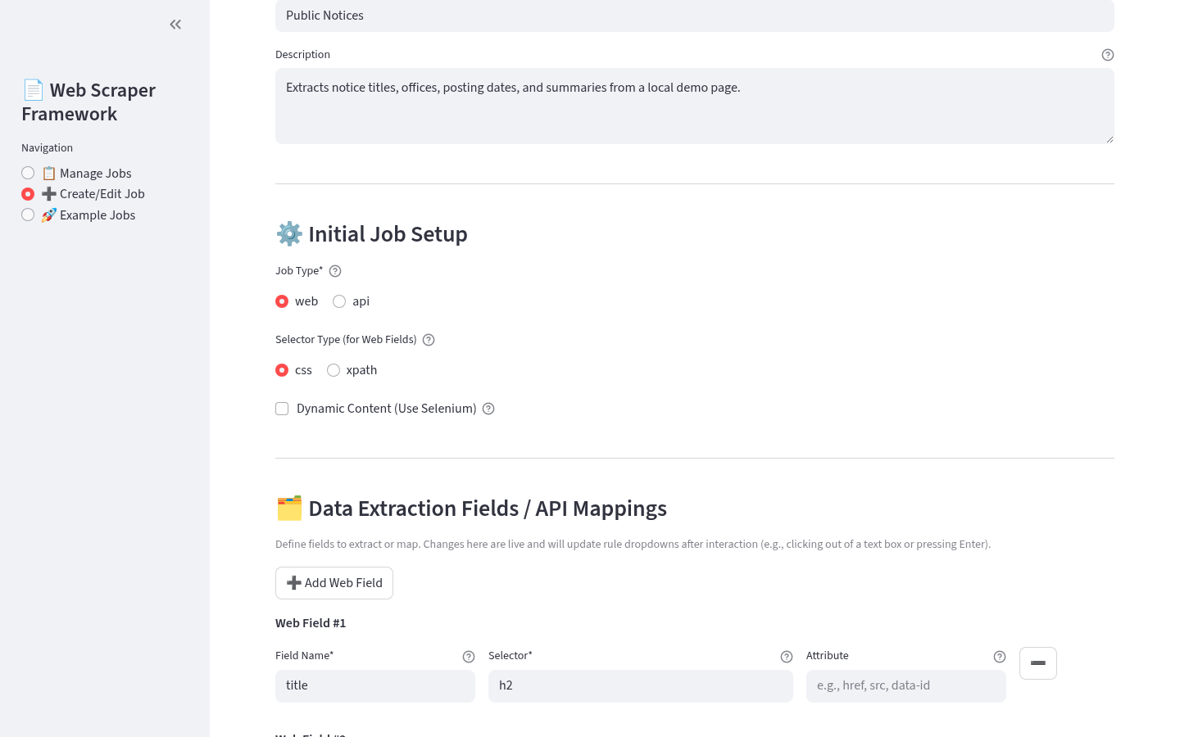Open help icon for Selector field
Image resolution: width=1180 pixels, height=737 pixels.
pos(787,657)
